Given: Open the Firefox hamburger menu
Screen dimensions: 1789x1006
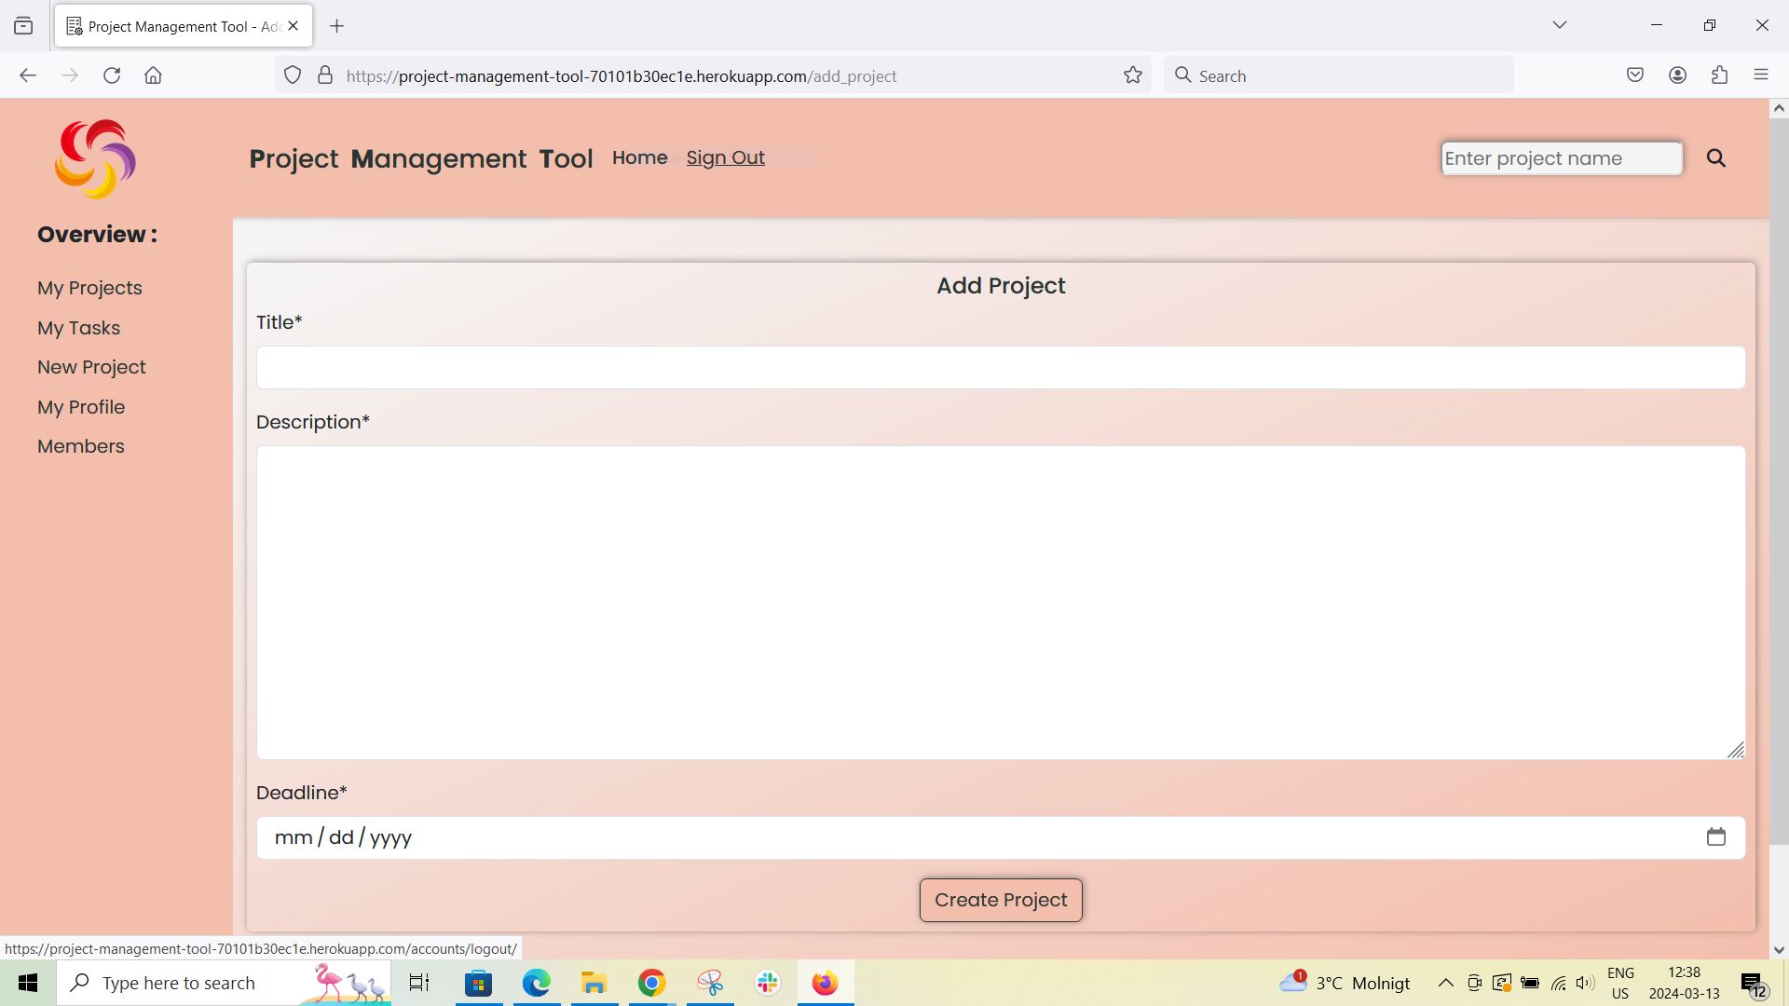Looking at the screenshot, I should point(1761,75).
